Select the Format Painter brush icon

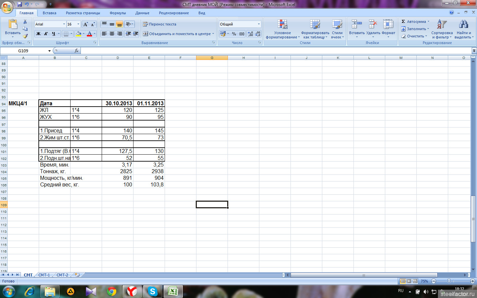[25, 36]
